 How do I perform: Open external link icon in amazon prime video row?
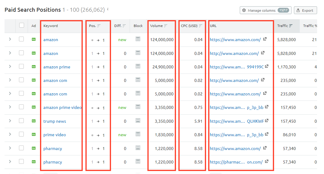[267, 106]
